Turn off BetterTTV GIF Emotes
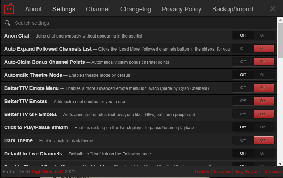 pos(243,114)
